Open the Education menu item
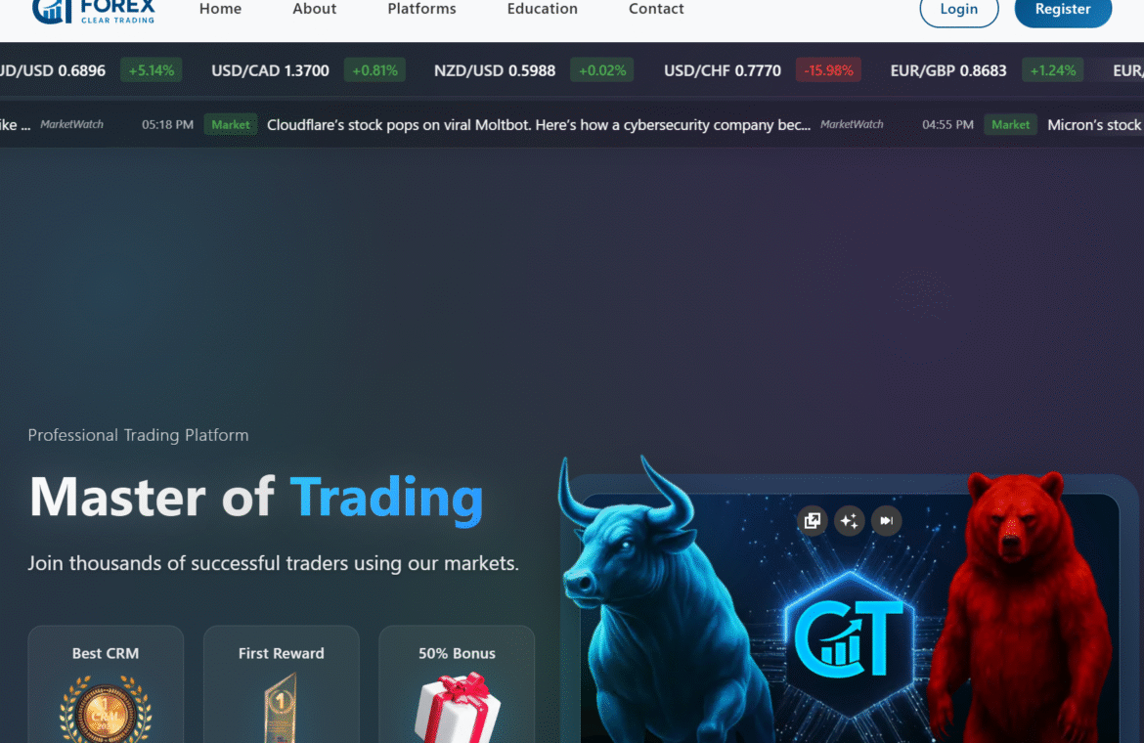 tap(542, 9)
